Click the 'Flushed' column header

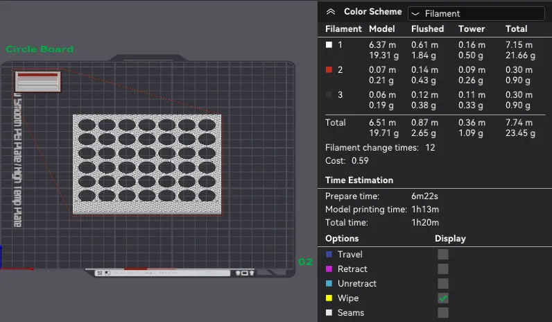point(427,29)
